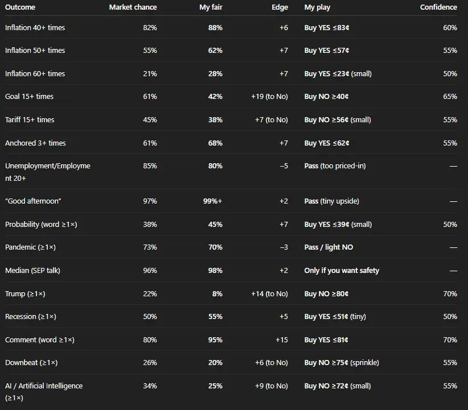
Task: Select the Inflation 40+ times outcome
Action: point(35,27)
